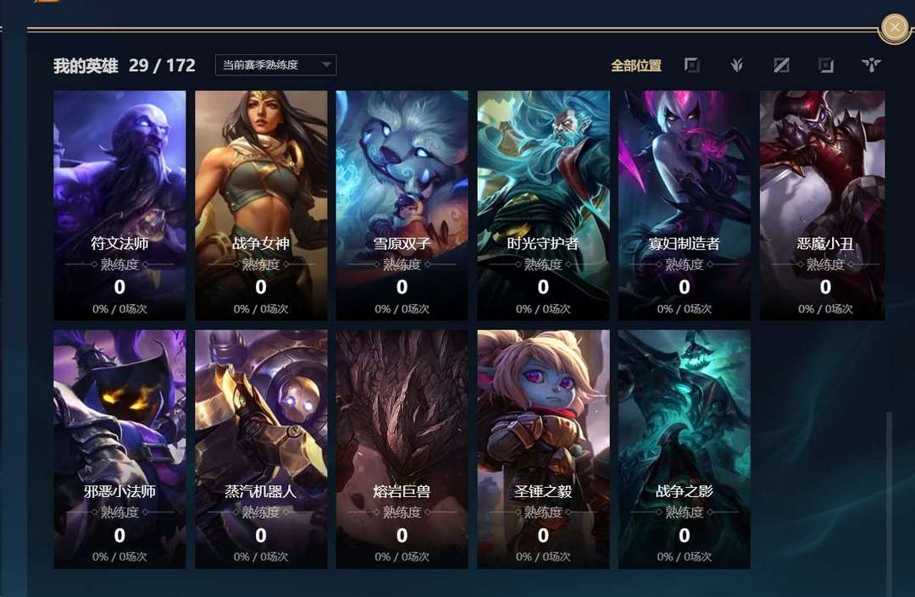The height and width of the screenshot is (597, 915).
Task: Filter champions by Mid lane position icon
Action: 781,64
